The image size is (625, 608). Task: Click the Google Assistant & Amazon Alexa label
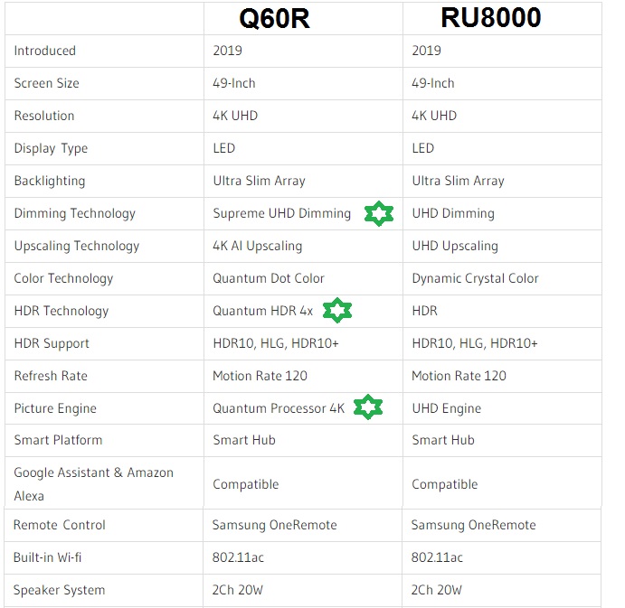point(93,484)
